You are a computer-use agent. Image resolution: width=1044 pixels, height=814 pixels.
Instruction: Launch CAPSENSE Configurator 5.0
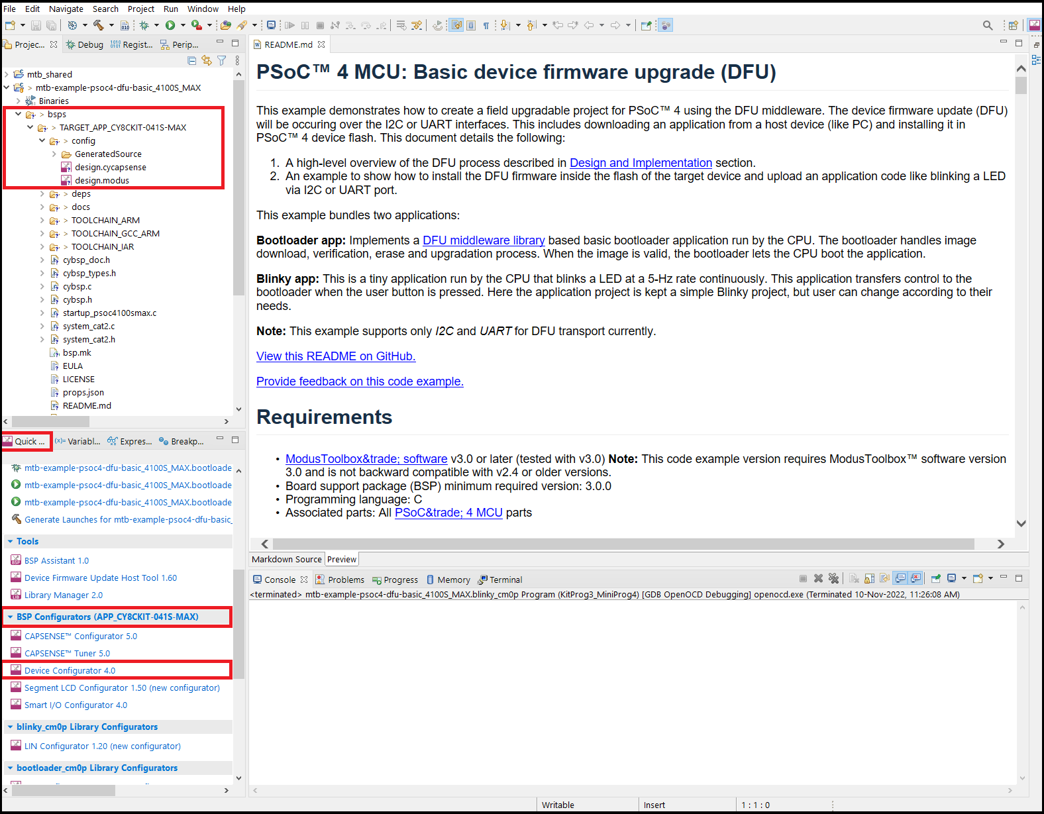pyautogui.click(x=81, y=636)
